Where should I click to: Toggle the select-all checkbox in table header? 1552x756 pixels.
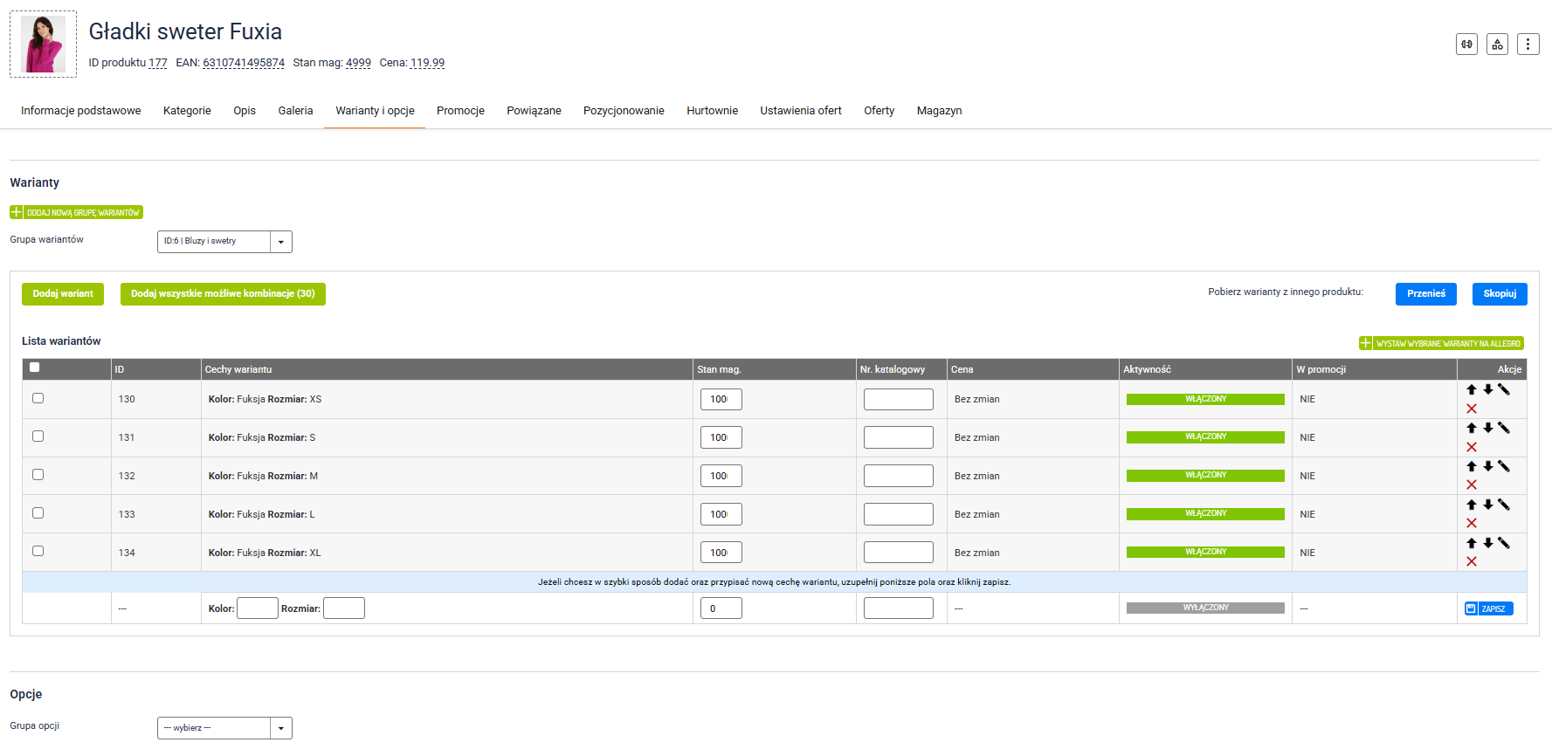tap(35, 368)
